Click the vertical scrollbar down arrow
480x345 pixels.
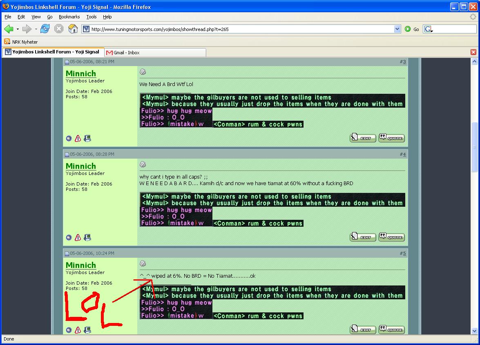coord(474,331)
